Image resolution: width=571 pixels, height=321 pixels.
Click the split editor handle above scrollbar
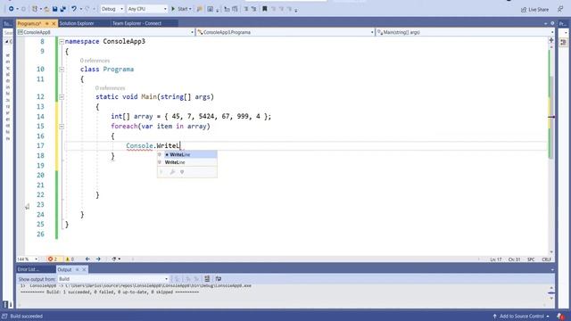click(x=551, y=40)
